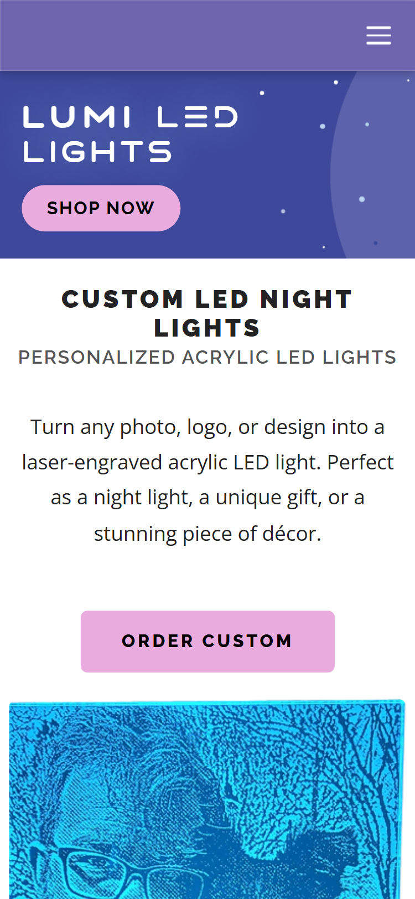Screen dimensions: 415x899
Task: Open navigation using the top-right menu toggle
Action: coord(378,35)
